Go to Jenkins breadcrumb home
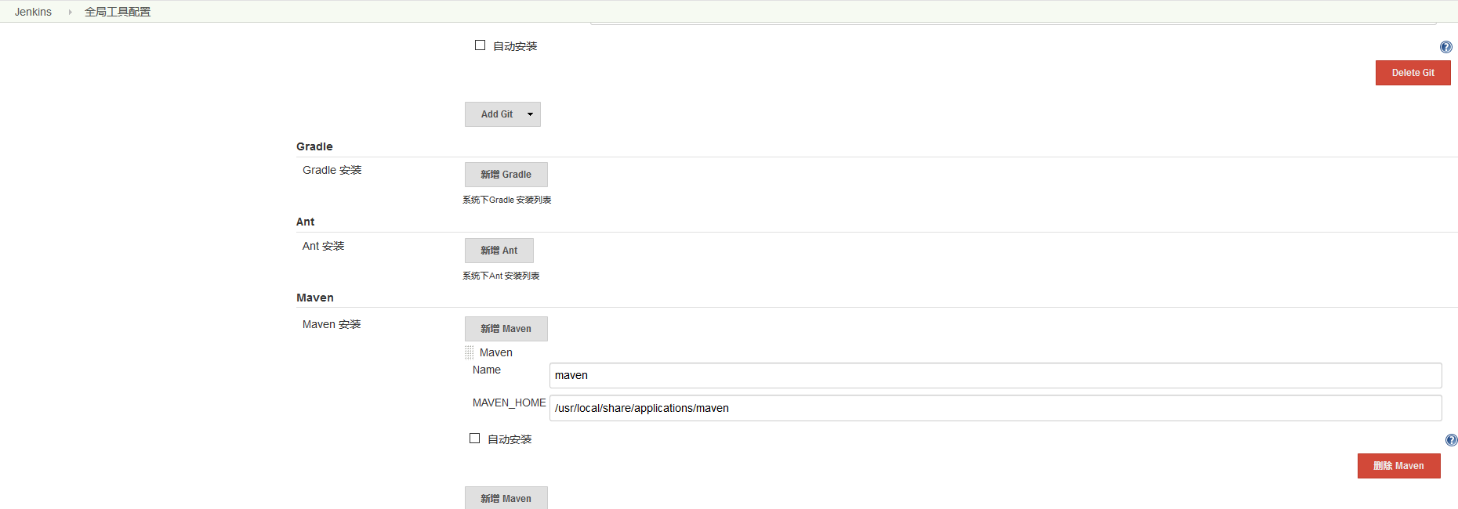 (x=33, y=12)
